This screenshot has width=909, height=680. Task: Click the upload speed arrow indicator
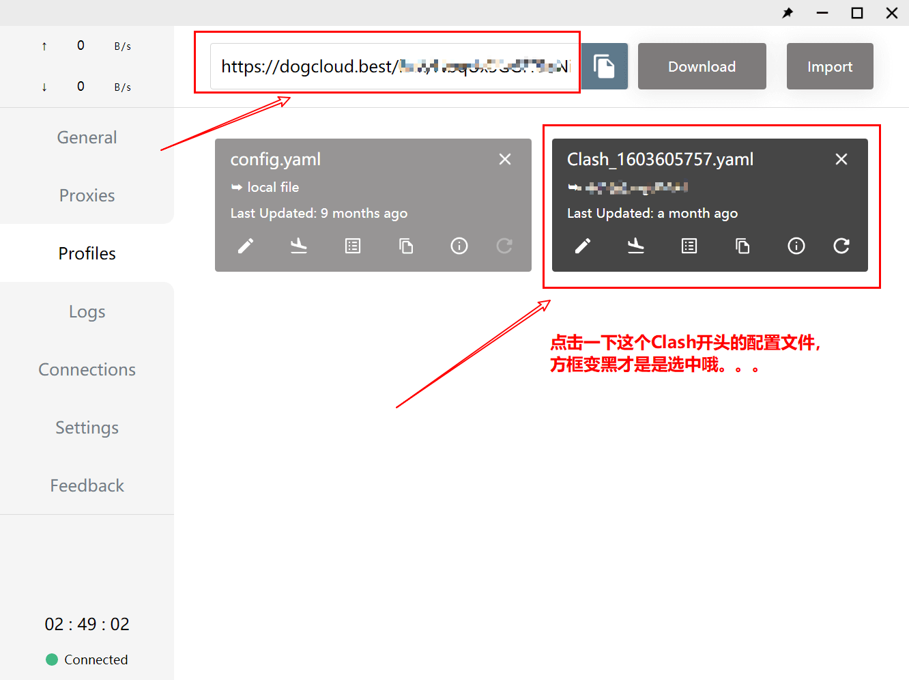coord(44,46)
